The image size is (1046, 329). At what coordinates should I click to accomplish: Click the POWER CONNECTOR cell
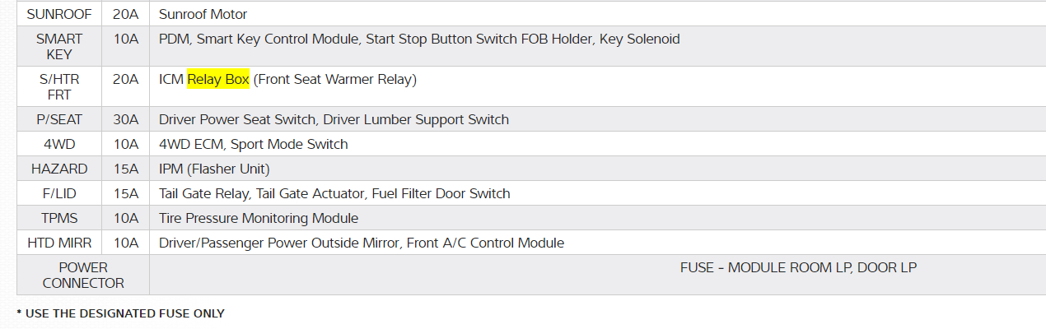pyautogui.click(x=83, y=275)
